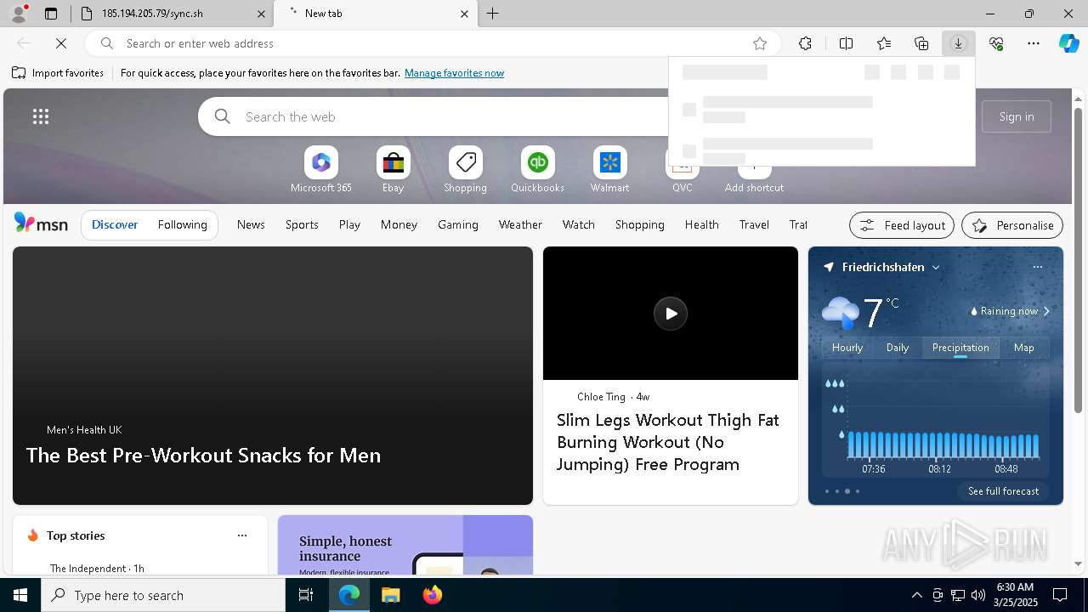This screenshot has width=1088, height=612.
Task: Expand the Friedrichshafen location dropdown
Action: click(x=936, y=267)
